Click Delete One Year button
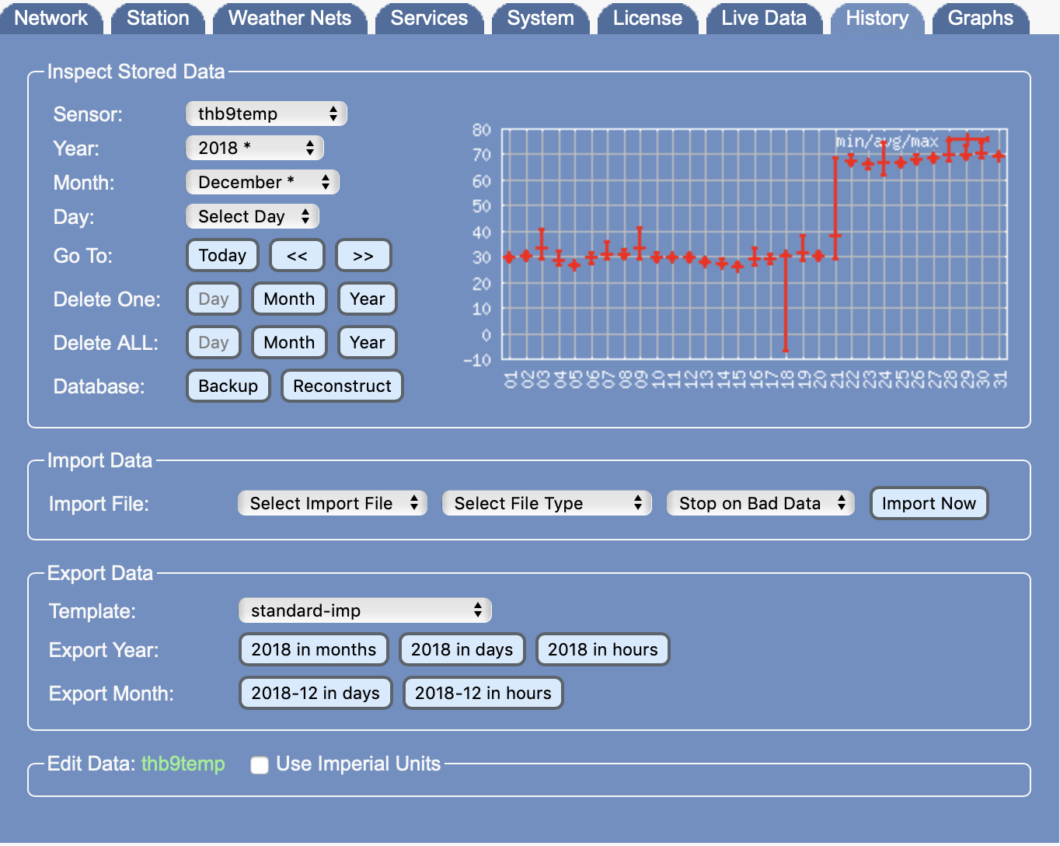This screenshot has height=846, width=1060. pyautogui.click(x=368, y=299)
